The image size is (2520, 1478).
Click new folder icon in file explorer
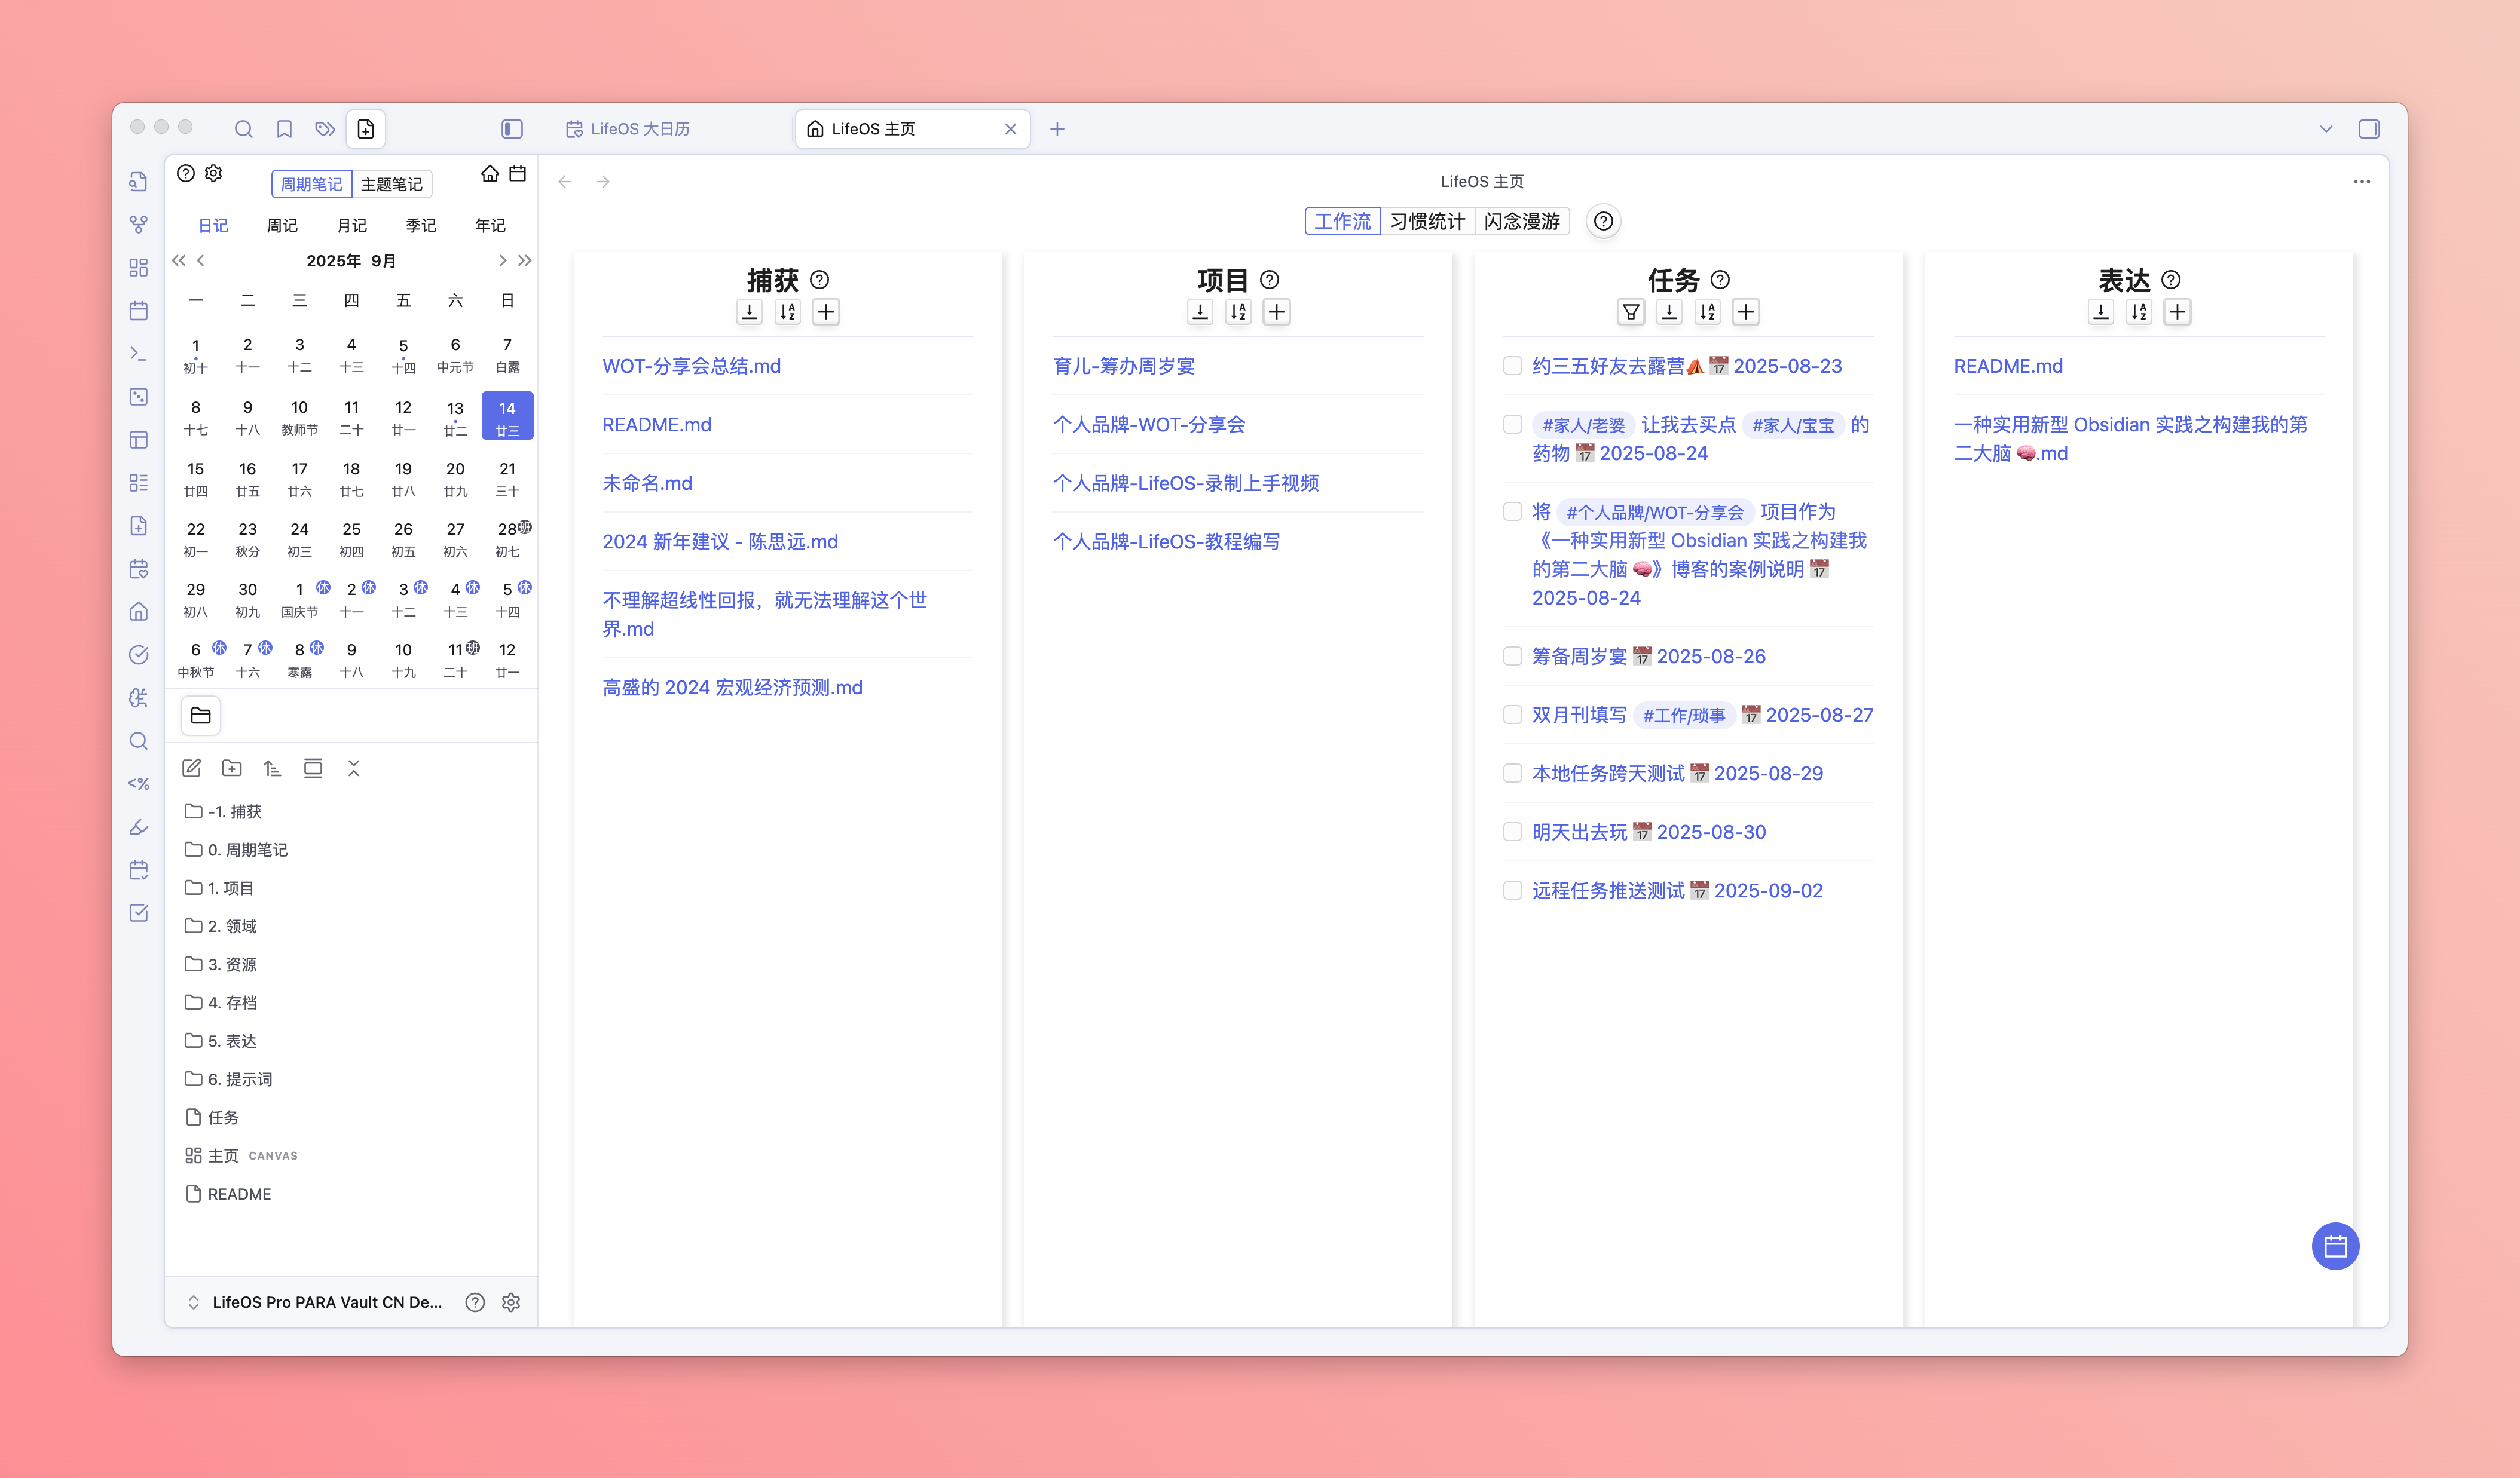pos(232,768)
